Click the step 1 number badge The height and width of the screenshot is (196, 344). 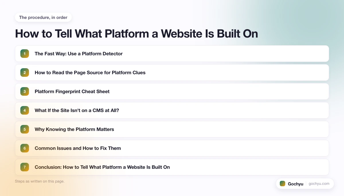25,54
